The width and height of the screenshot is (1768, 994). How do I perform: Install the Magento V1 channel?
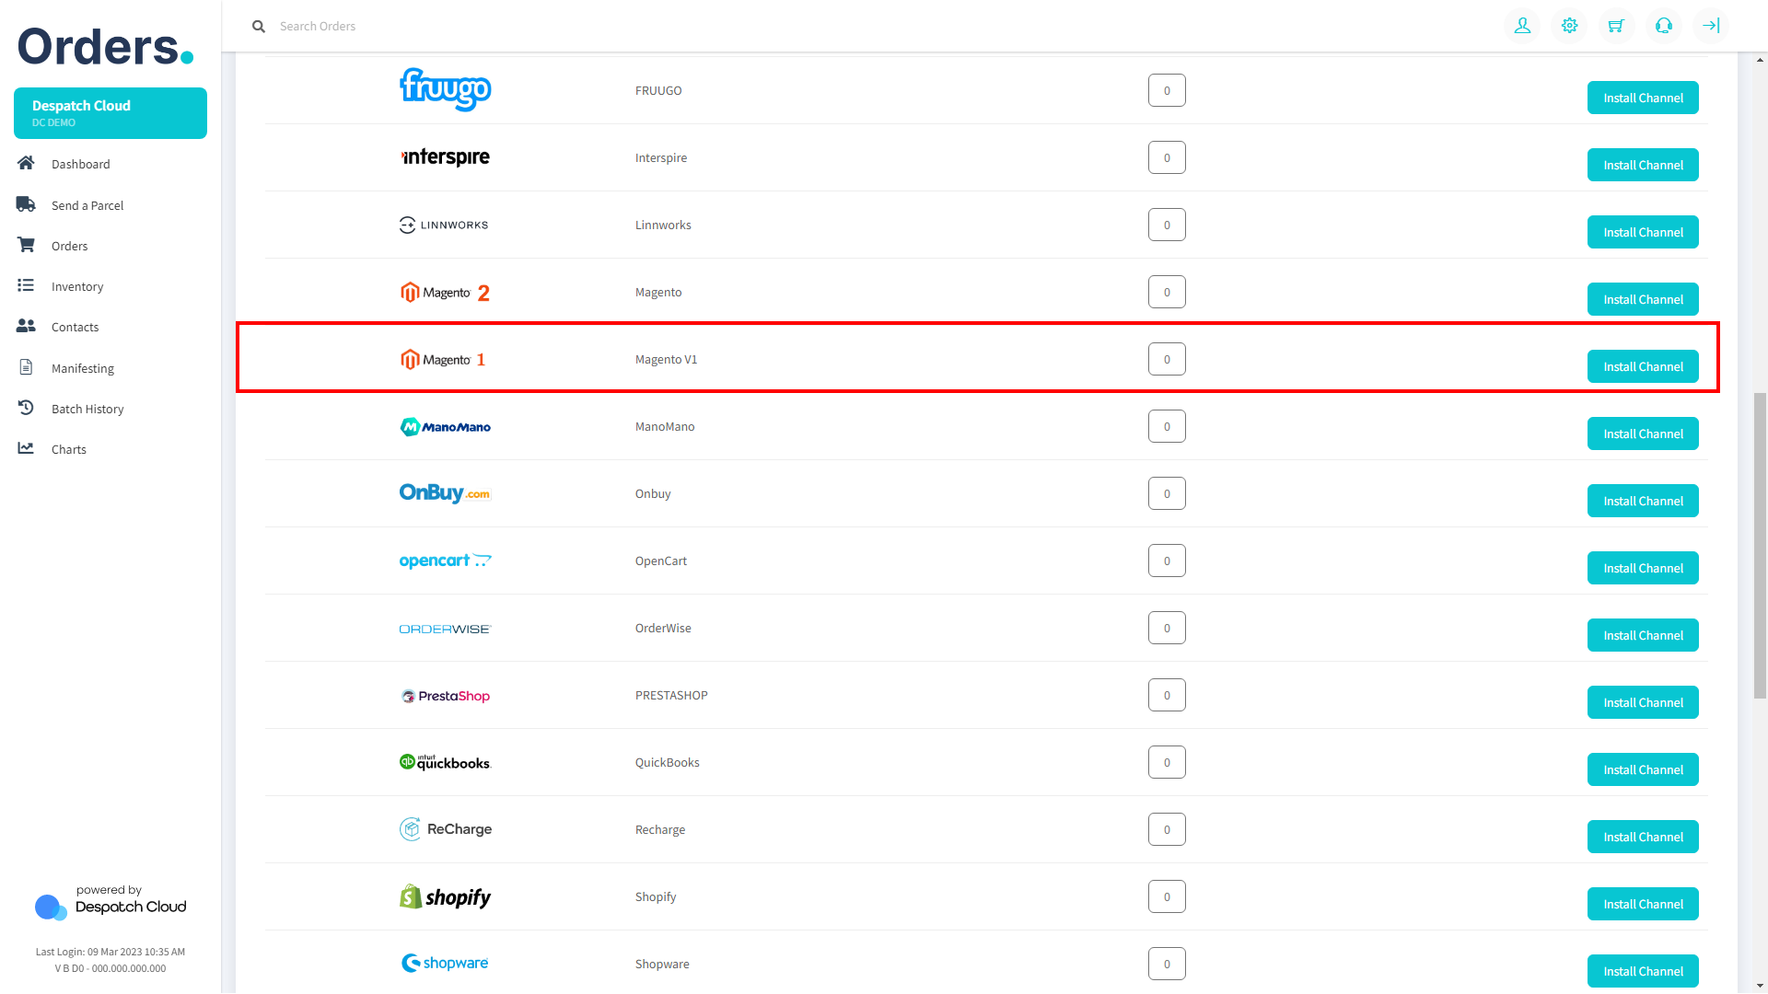1643,366
